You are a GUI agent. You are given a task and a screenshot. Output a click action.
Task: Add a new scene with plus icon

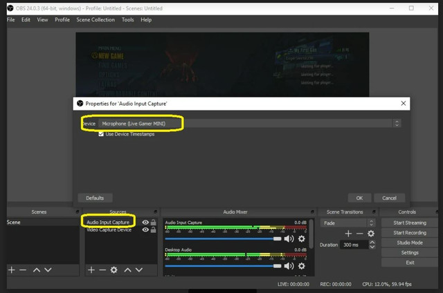pos(12,270)
